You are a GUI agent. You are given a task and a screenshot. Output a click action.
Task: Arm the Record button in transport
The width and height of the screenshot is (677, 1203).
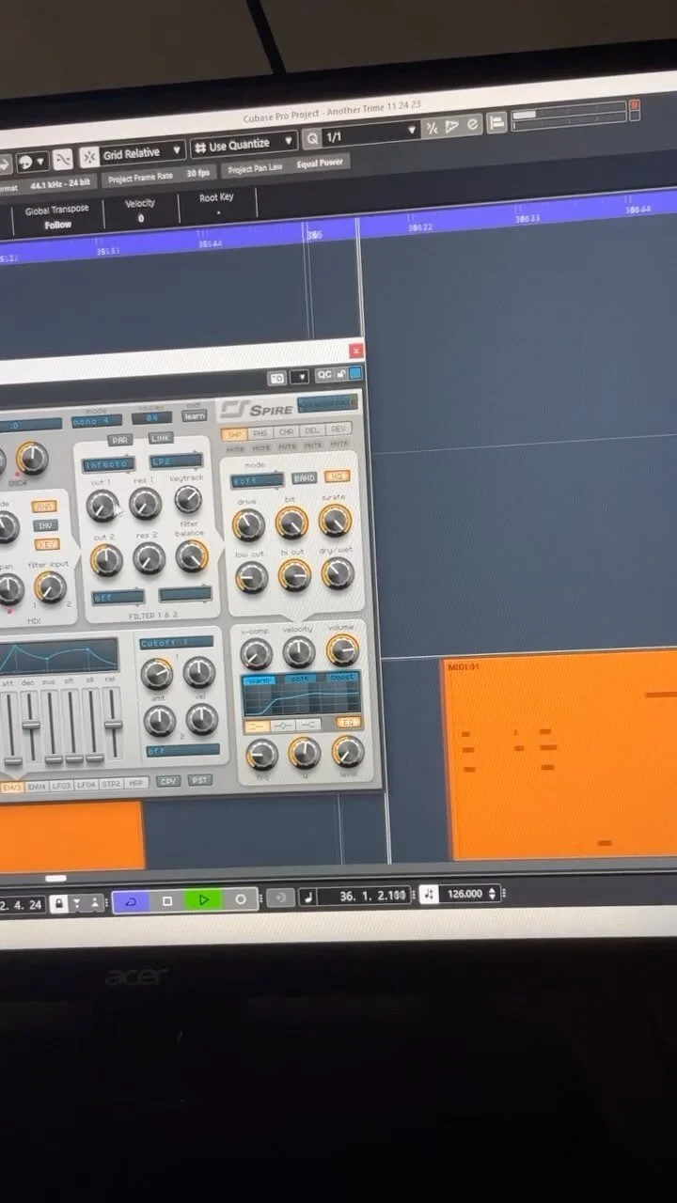pos(240,899)
